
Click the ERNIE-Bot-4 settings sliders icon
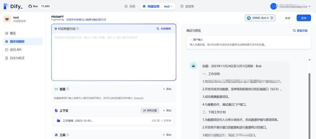[272, 18]
